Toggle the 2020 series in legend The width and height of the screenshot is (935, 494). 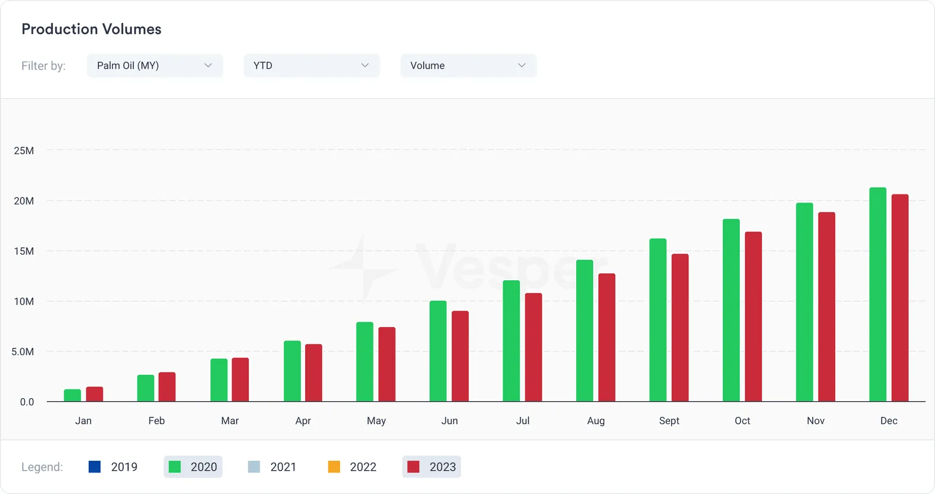pos(193,467)
